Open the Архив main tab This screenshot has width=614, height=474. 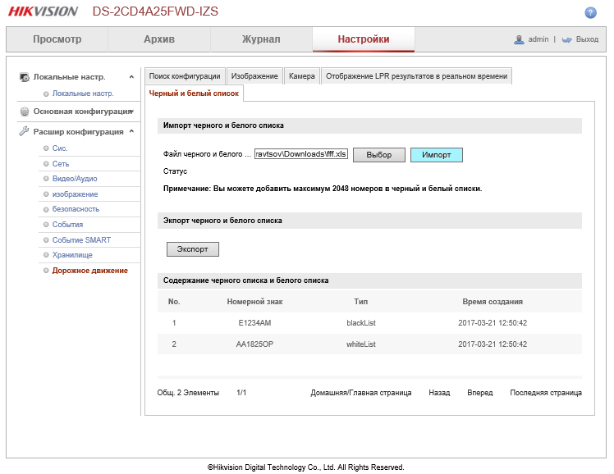pos(159,39)
